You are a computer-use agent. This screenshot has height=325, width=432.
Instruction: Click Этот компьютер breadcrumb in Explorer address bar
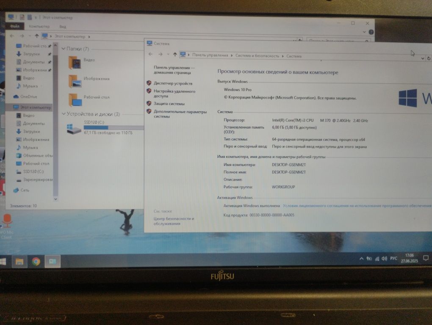tap(70, 36)
